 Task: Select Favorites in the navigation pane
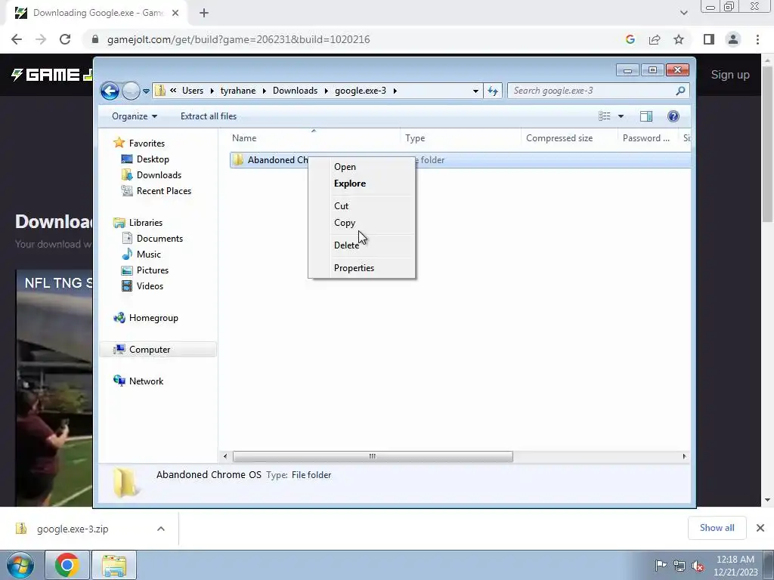click(x=147, y=143)
